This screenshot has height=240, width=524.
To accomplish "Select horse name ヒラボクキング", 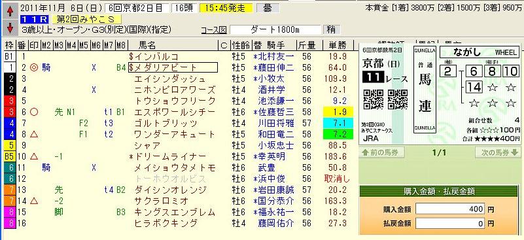I will [166, 223].
